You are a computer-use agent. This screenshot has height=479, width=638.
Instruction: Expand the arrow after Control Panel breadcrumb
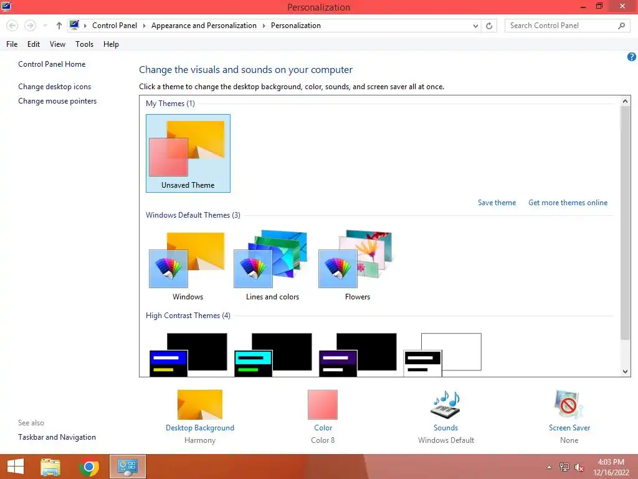click(x=144, y=26)
